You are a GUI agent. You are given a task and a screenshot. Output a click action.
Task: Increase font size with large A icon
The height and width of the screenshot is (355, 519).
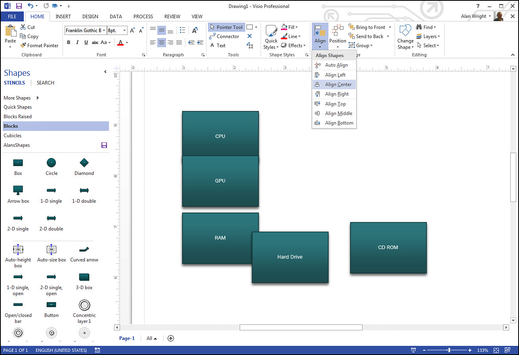[x=132, y=31]
